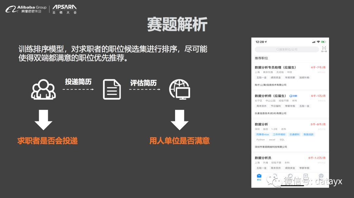Tap the 加班补助 benefit tag
This screenshot has height=198, width=354.
[304, 78]
